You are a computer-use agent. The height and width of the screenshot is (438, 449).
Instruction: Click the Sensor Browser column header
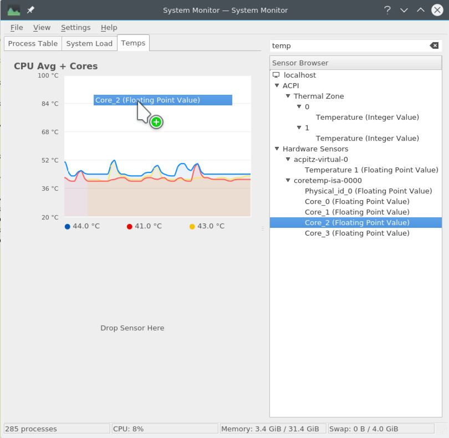pos(356,63)
